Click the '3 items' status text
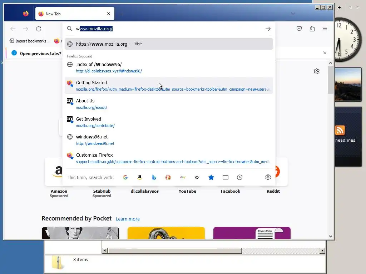The height and width of the screenshot is (274, 366). pos(80,260)
